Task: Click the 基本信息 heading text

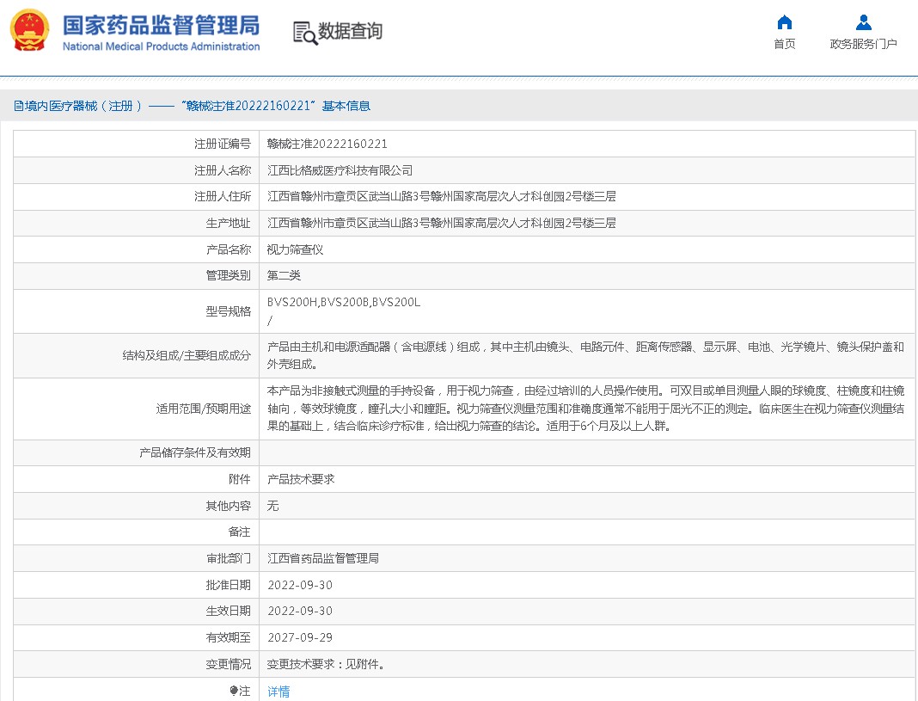Action: coord(346,106)
